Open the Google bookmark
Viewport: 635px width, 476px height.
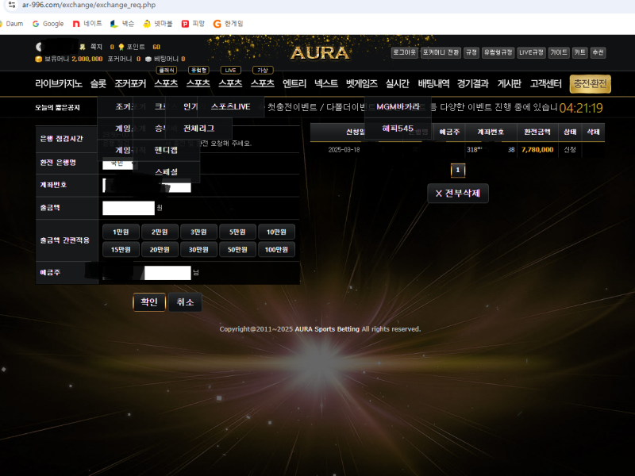pos(48,24)
